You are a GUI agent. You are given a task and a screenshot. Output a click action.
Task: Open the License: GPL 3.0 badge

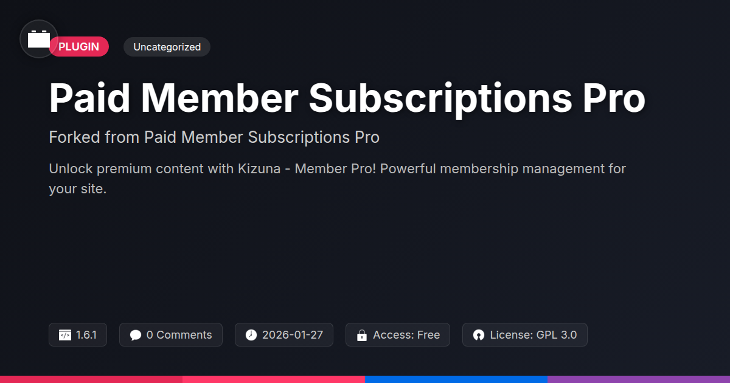[525, 335]
